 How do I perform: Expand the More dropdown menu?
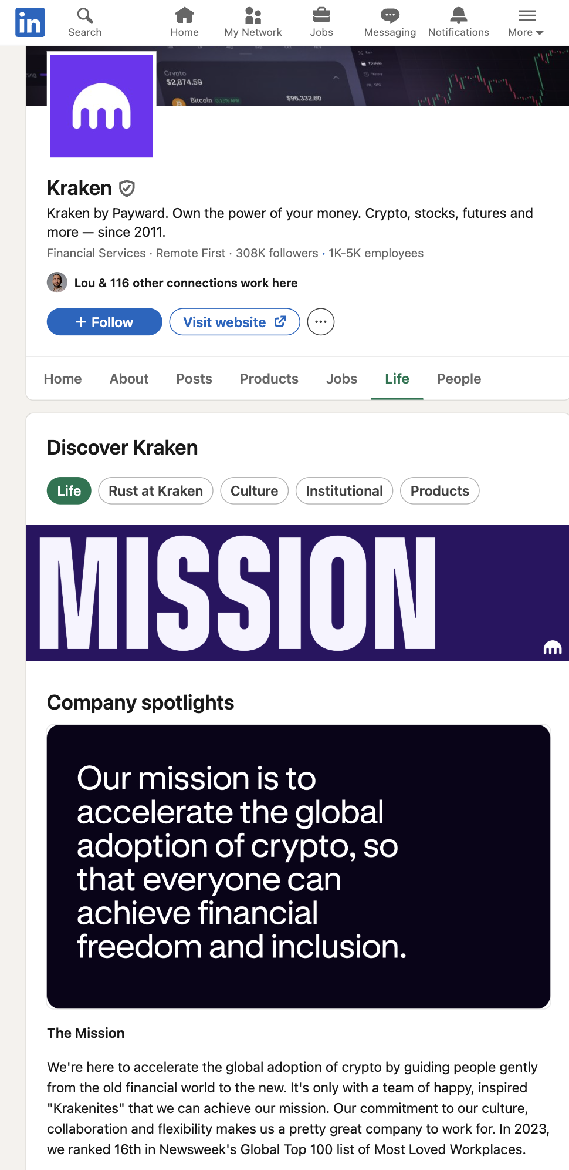tap(526, 22)
